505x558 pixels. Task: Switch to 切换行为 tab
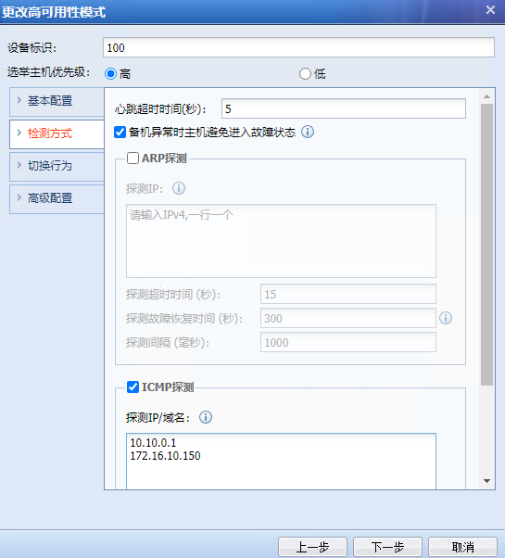coord(57,166)
